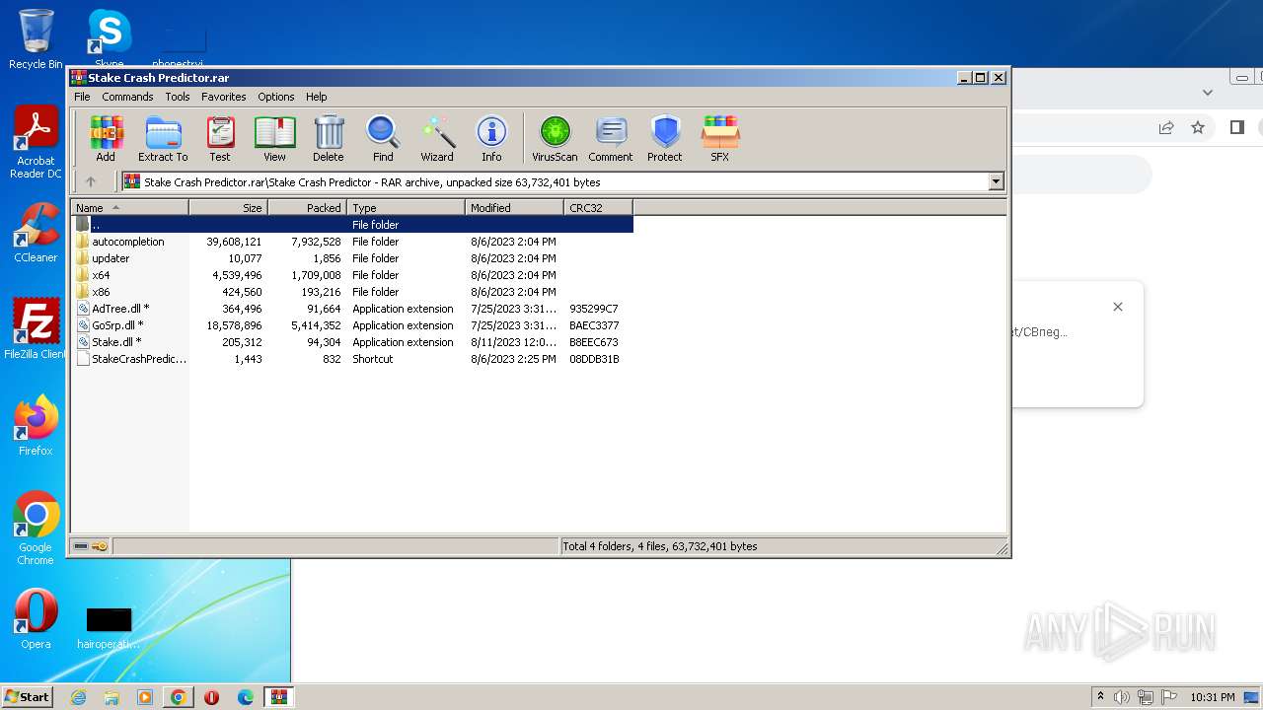This screenshot has width=1263, height=710.
Task: Open the Windows Start menu
Action: [x=27, y=696]
